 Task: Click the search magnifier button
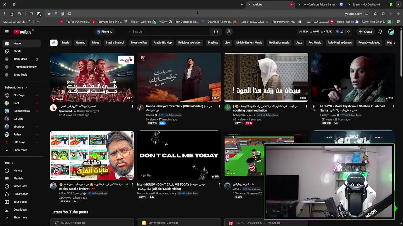pos(216,32)
